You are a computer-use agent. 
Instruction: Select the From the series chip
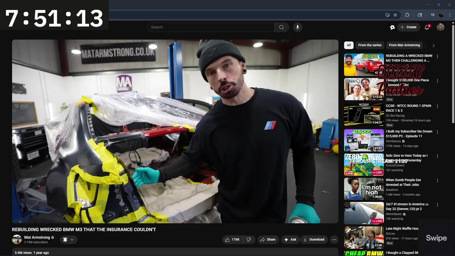[370, 45]
